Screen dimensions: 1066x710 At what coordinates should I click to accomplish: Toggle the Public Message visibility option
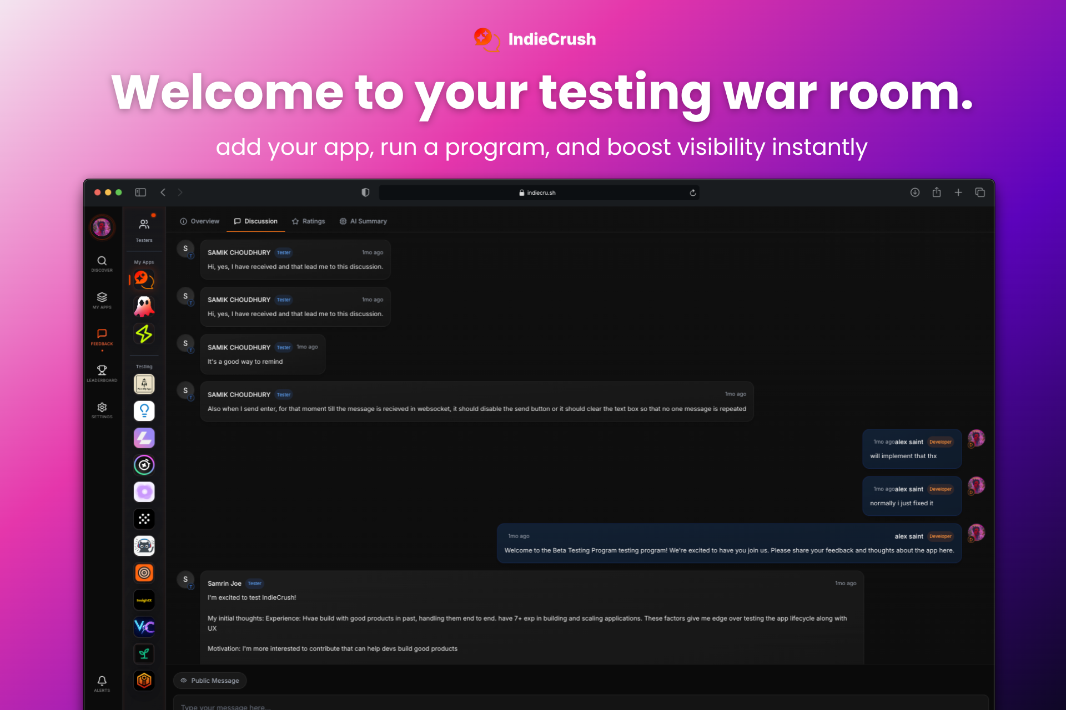[210, 681]
